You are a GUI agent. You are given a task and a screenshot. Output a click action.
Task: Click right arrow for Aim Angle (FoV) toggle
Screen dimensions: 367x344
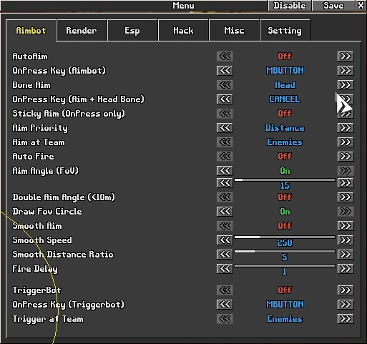(x=346, y=171)
